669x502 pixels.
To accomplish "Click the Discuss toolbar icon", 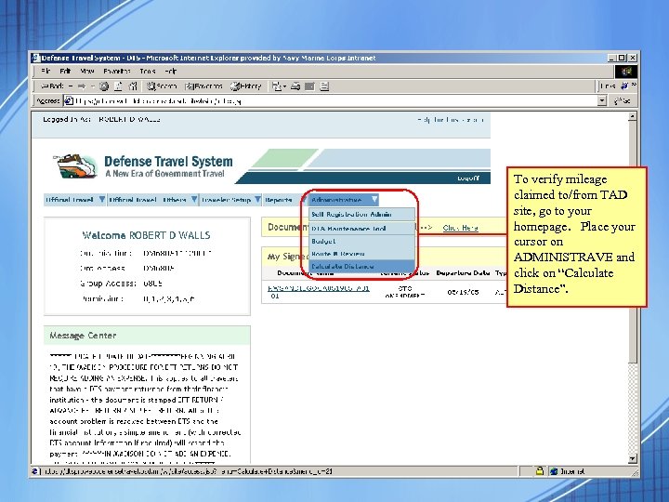I will click(324, 86).
